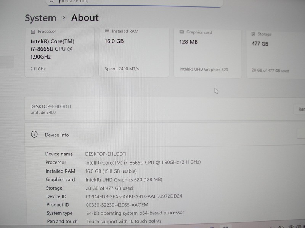Click the Device info circle icon
305x228 pixels.
point(34,135)
